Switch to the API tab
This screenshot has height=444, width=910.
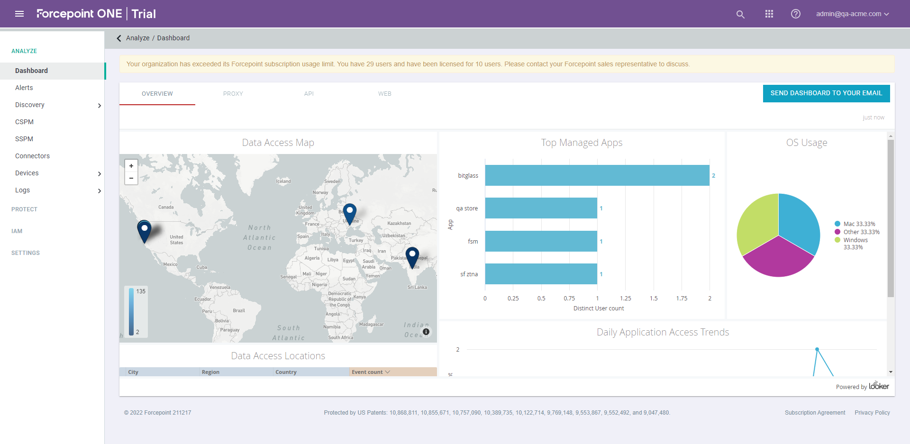coord(309,94)
